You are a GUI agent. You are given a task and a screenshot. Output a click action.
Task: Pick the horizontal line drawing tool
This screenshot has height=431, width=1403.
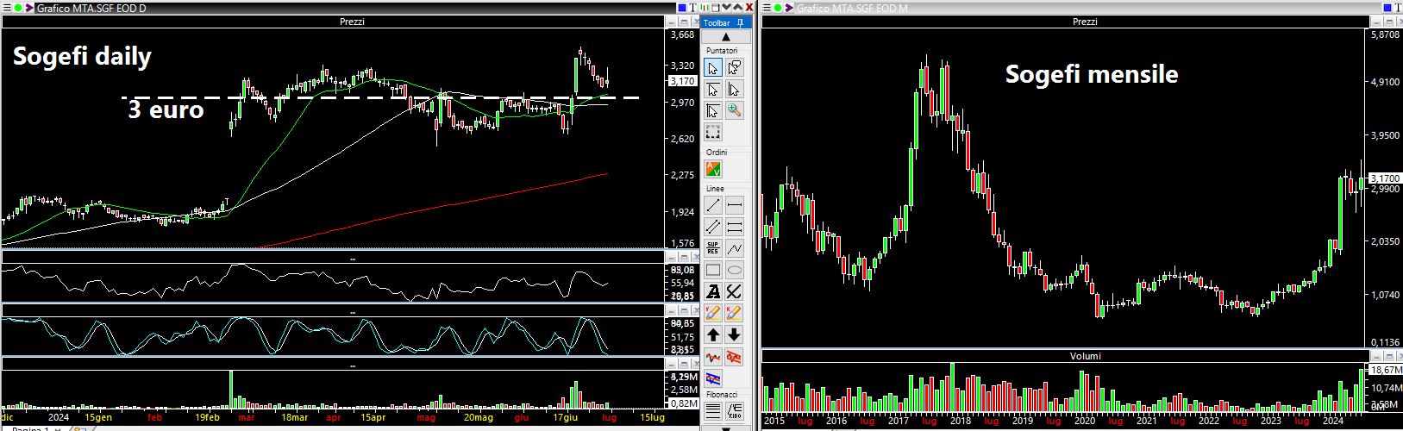pyautogui.click(x=735, y=206)
